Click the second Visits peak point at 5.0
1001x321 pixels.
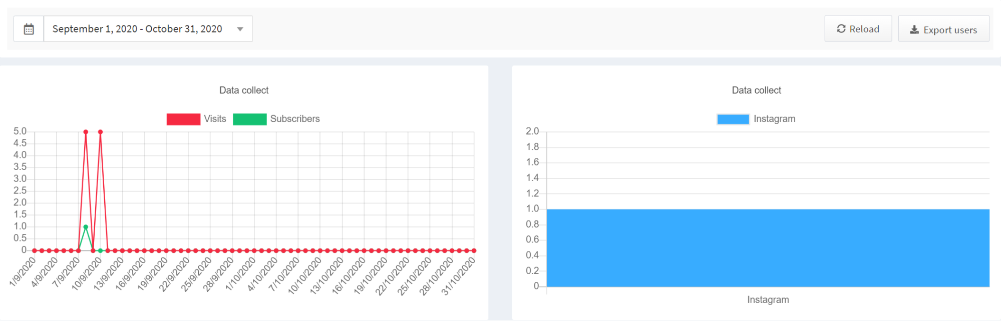click(x=101, y=132)
